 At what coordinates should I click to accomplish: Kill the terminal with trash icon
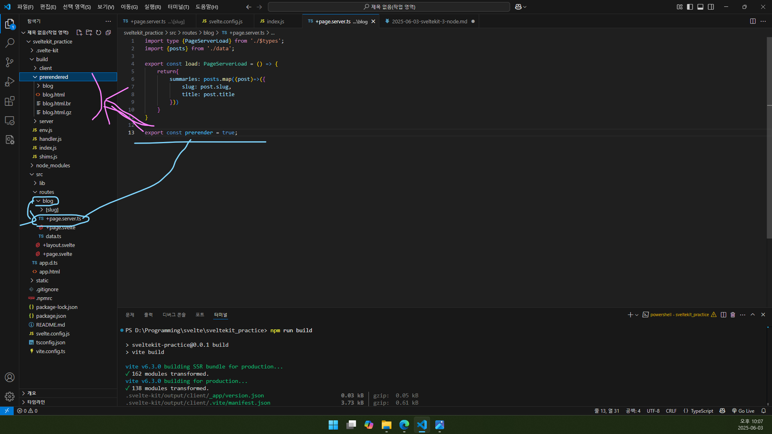[733, 315]
